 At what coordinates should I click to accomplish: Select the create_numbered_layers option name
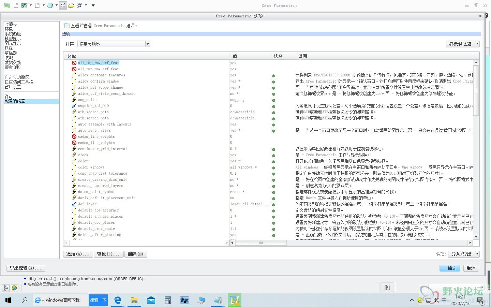pos(100,186)
